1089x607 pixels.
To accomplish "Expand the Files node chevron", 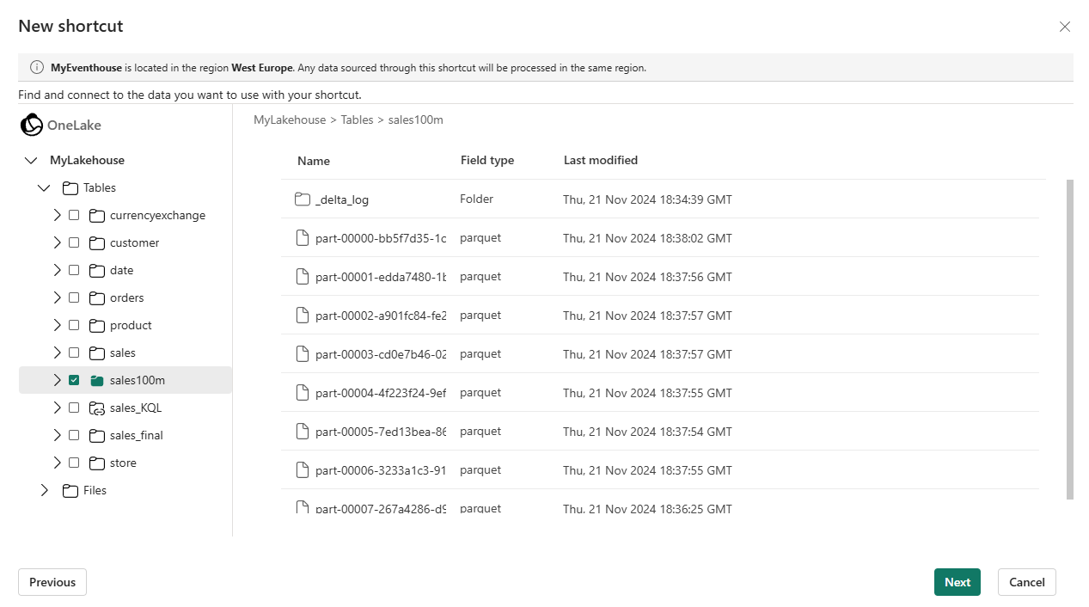I will [45, 490].
